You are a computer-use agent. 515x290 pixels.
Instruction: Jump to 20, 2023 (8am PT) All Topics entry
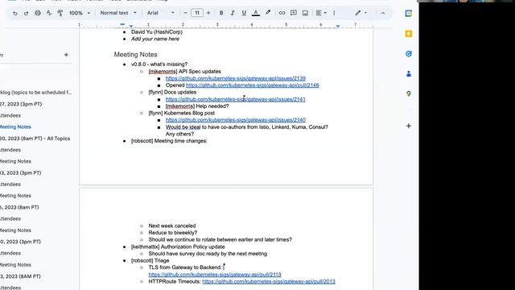[x=35, y=139]
